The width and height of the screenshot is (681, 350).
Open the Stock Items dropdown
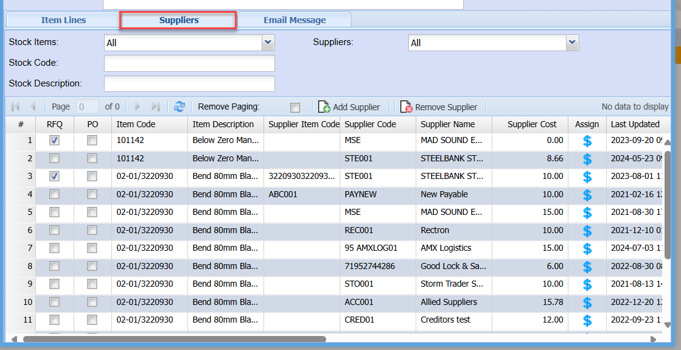tap(268, 43)
